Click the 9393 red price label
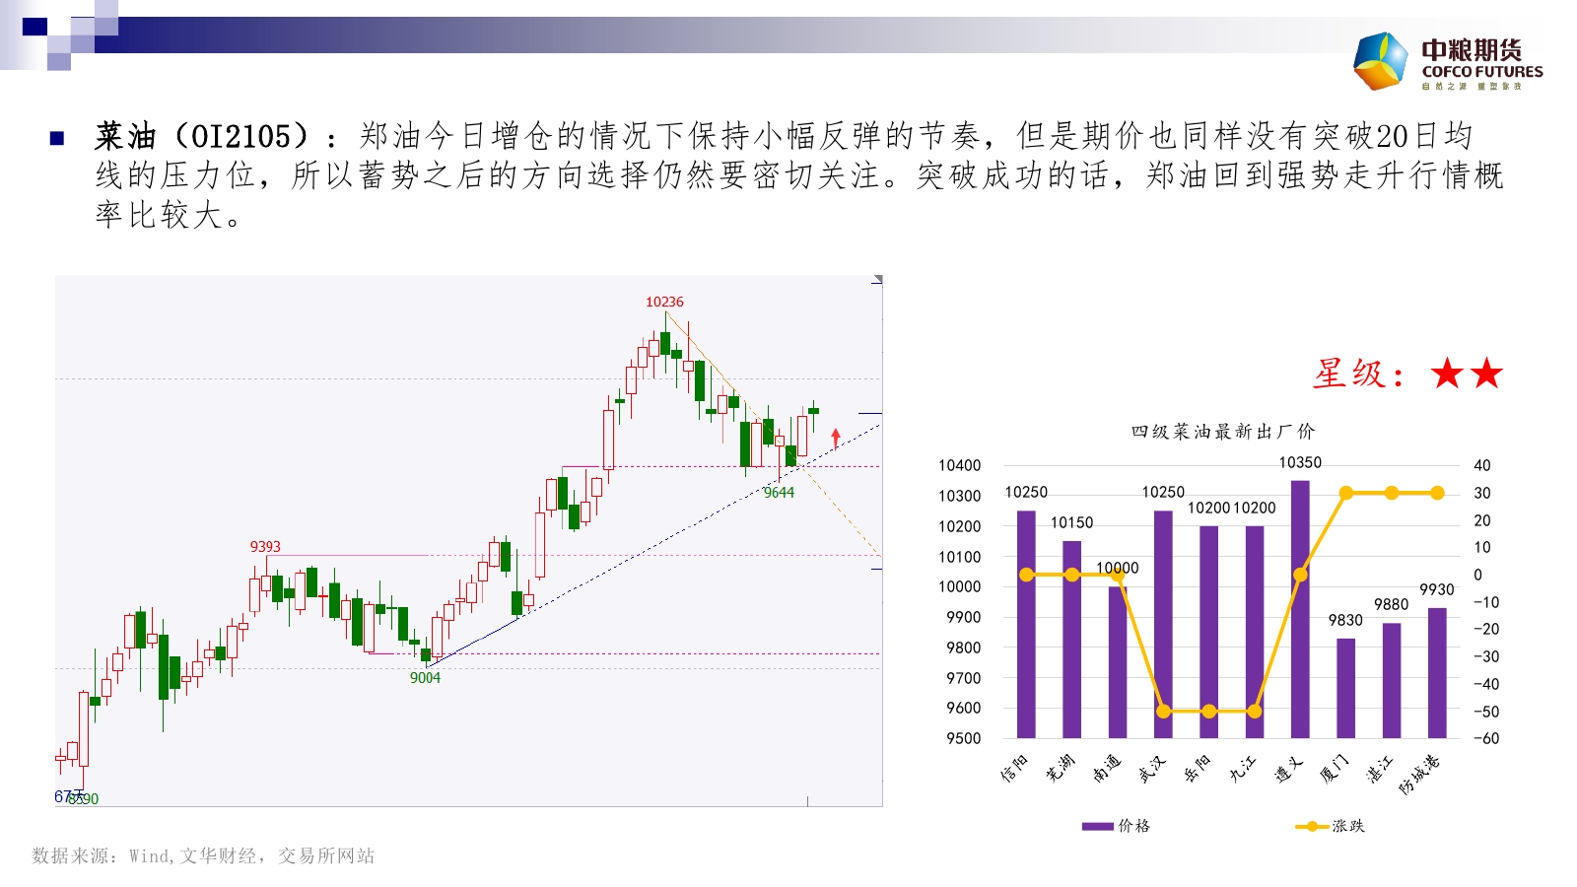Screen dimensions: 1577x887 265,546
